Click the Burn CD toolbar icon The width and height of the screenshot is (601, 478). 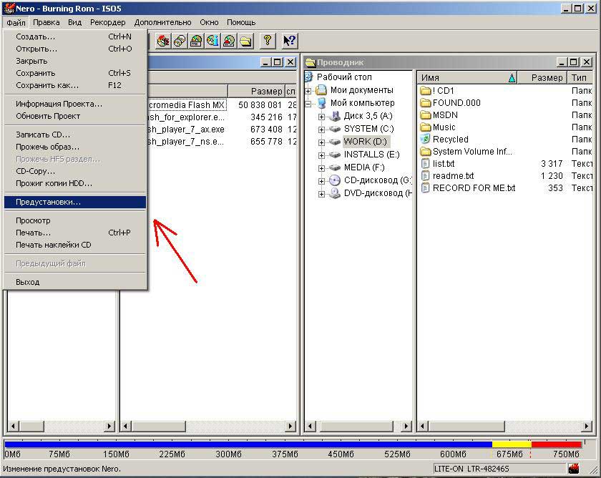point(163,41)
